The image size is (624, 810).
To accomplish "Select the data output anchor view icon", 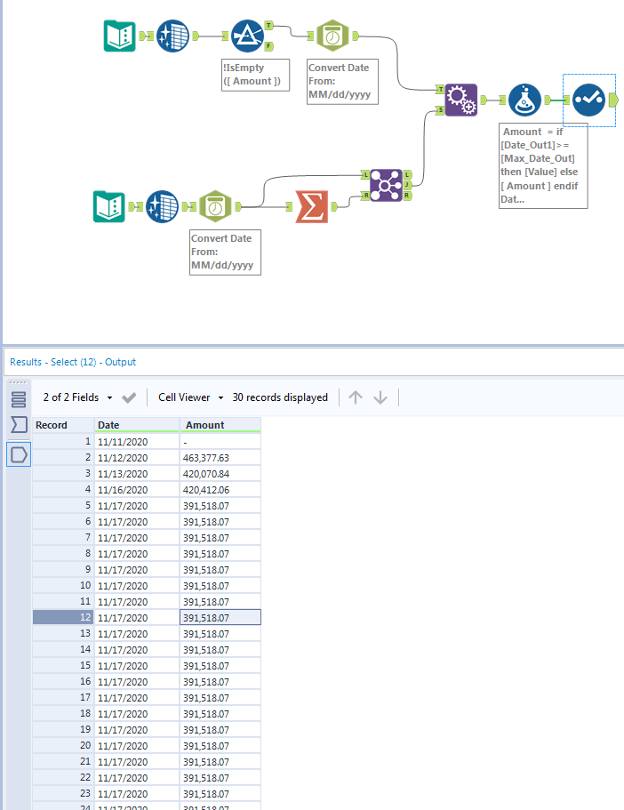I will [x=19, y=454].
